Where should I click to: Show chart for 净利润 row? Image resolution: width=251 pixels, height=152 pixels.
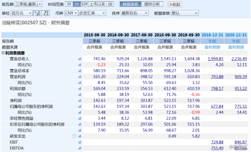(x=80, y=101)
